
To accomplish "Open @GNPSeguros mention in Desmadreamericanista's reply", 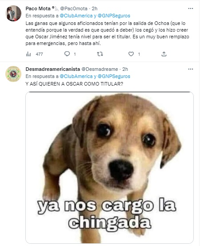I will click(114, 76).
